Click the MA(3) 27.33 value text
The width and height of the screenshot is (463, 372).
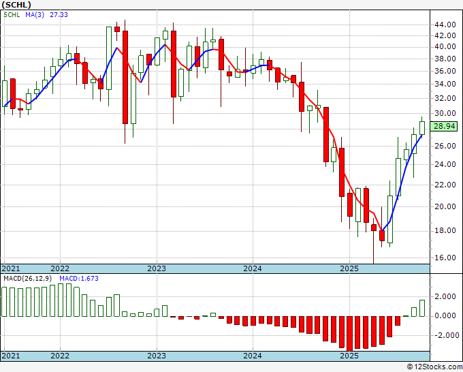pos(59,14)
